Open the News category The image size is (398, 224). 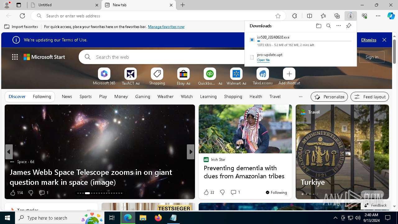point(67,96)
